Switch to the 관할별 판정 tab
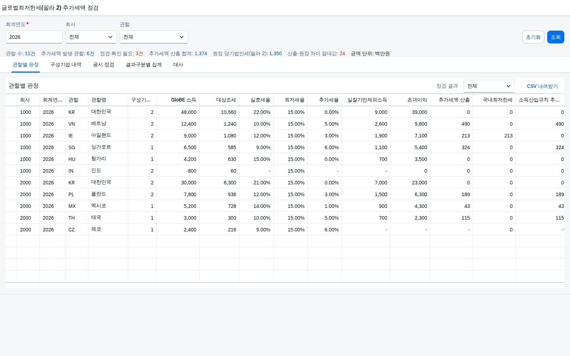Screen dimensions: 570x356 click(26, 65)
